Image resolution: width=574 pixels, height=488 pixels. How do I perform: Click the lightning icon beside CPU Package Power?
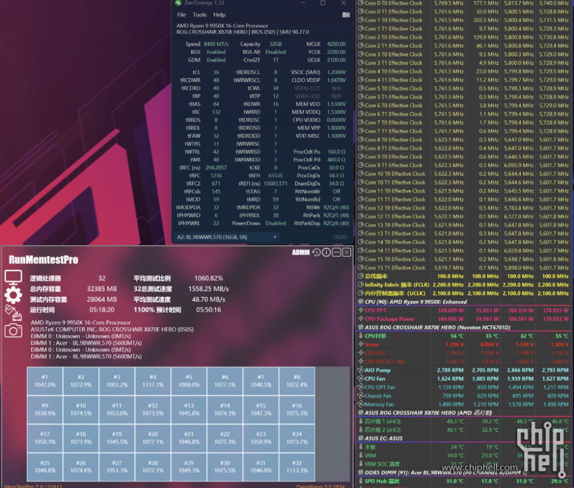(x=361, y=319)
